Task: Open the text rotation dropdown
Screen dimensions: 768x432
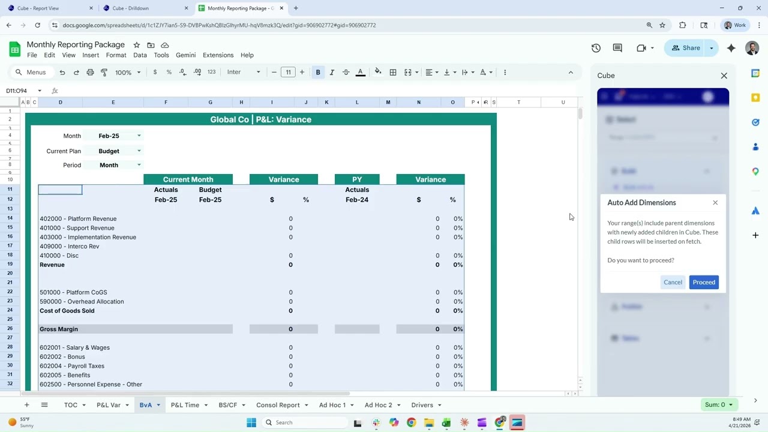Action: pyautogui.click(x=486, y=72)
